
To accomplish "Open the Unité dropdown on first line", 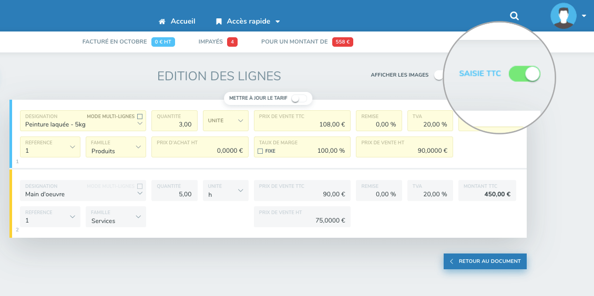I will (x=226, y=121).
